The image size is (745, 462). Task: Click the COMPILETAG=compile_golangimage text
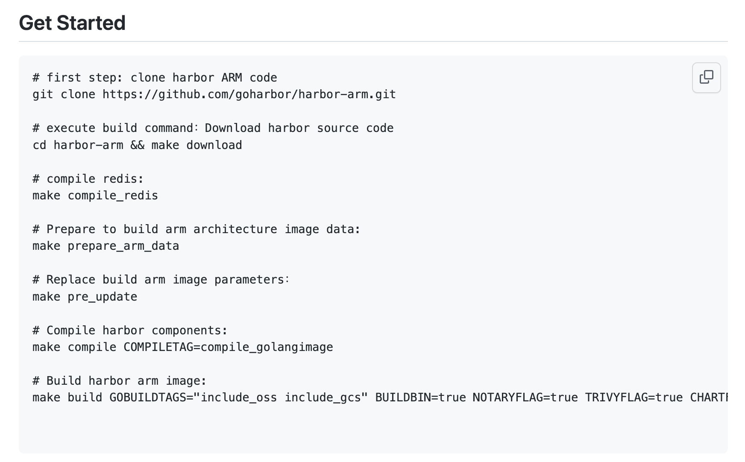(228, 347)
